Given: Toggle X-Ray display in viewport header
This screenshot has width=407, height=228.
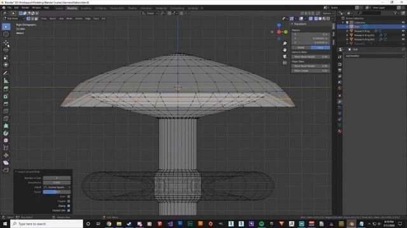Looking at the screenshot, I should pyautogui.click(x=311, y=18).
